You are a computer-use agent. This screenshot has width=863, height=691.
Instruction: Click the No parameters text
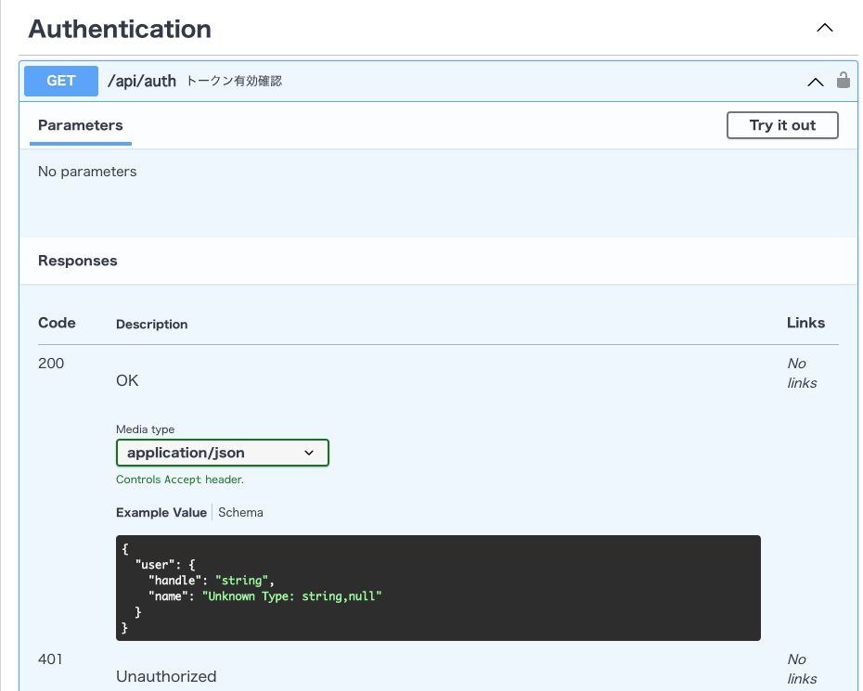(x=87, y=172)
